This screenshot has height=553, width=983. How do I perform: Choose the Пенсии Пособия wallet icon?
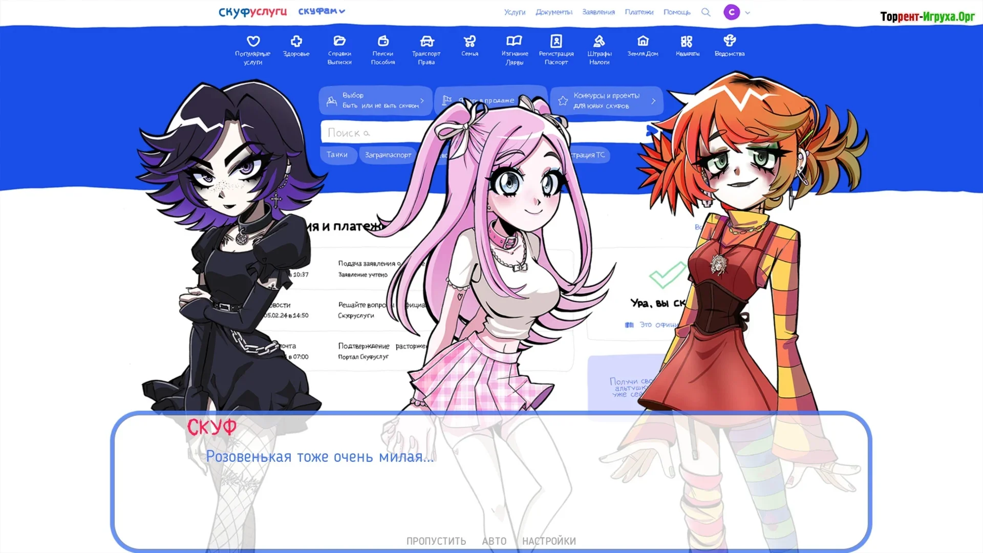coord(383,41)
